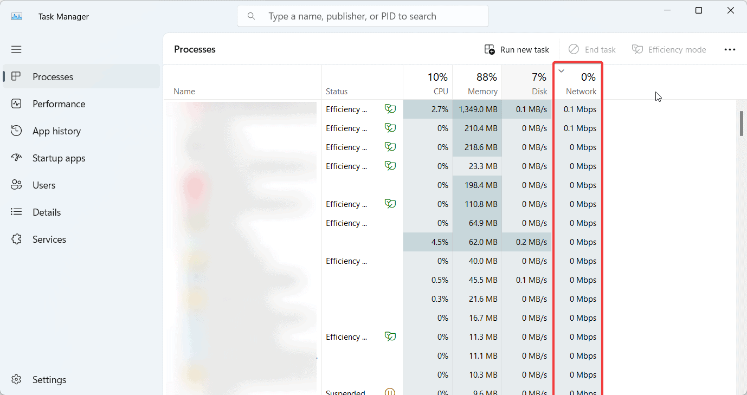This screenshot has height=395, width=747.
Task: Focus the name, publisher, or PID search box
Action: (x=363, y=16)
